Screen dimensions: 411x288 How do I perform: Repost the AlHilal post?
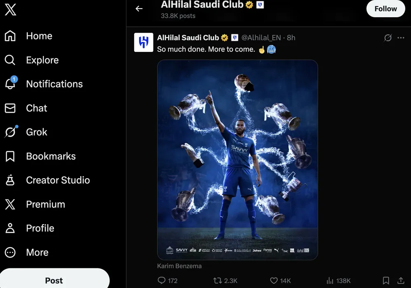point(217,281)
